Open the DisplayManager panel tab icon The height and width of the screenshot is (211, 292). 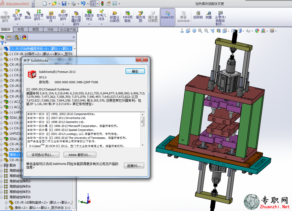(24, 37)
